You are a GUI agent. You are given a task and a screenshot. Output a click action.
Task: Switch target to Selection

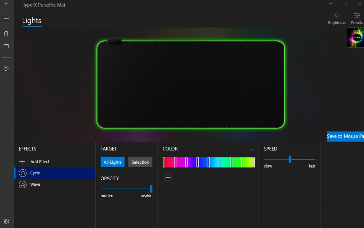pos(140,162)
